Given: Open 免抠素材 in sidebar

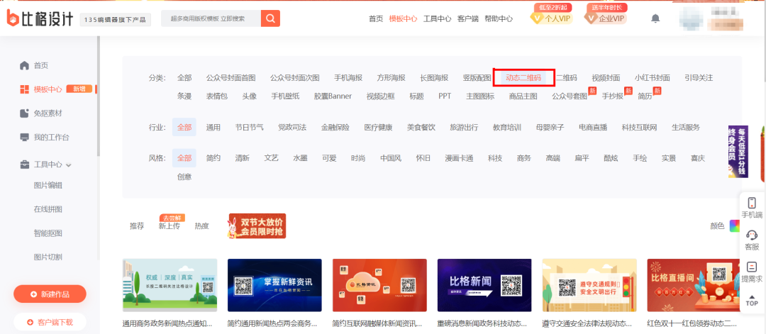Looking at the screenshot, I should 48,113.
